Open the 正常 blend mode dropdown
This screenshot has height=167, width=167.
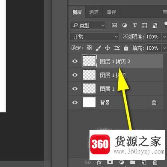[x=95, y=37]
